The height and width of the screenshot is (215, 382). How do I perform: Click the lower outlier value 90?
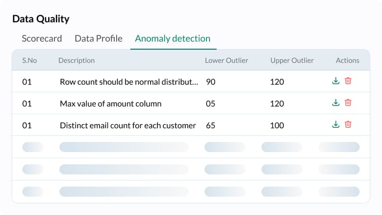tap(211, 82)
